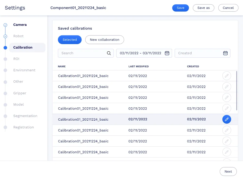The height and width of the screenshot is (182, 243).
Task: Open the ROI step
Action: (x=16, y=59)
